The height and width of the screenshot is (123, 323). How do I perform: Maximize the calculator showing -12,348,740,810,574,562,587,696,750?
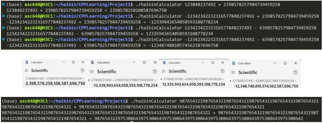click(x=285, y=63)
